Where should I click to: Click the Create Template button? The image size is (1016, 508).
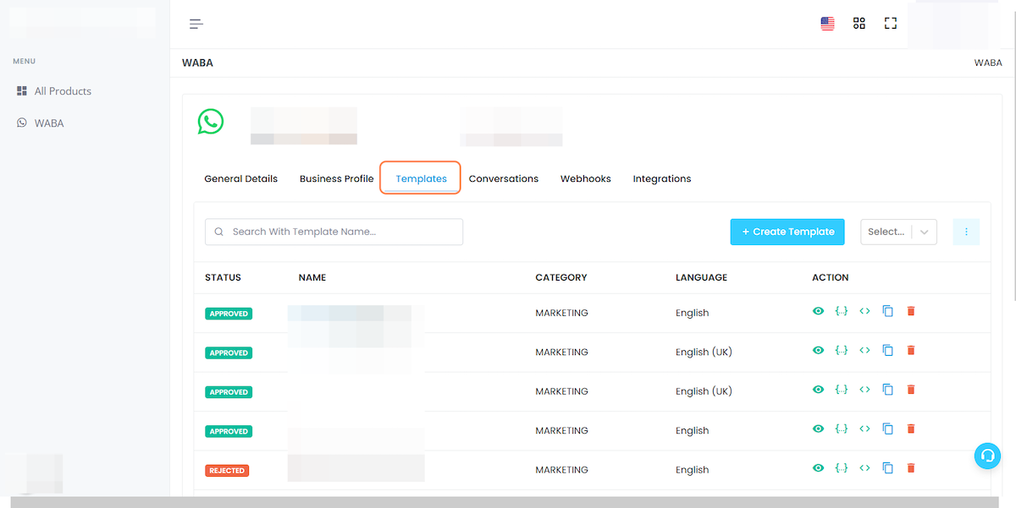click(x=787, y=232)
